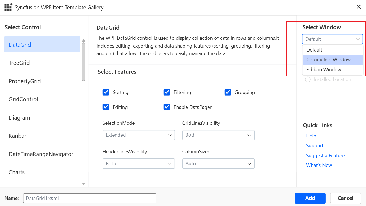Expand the GridLinesVisibility dropdown
366x206 pixels.
[x=218, y=135]
